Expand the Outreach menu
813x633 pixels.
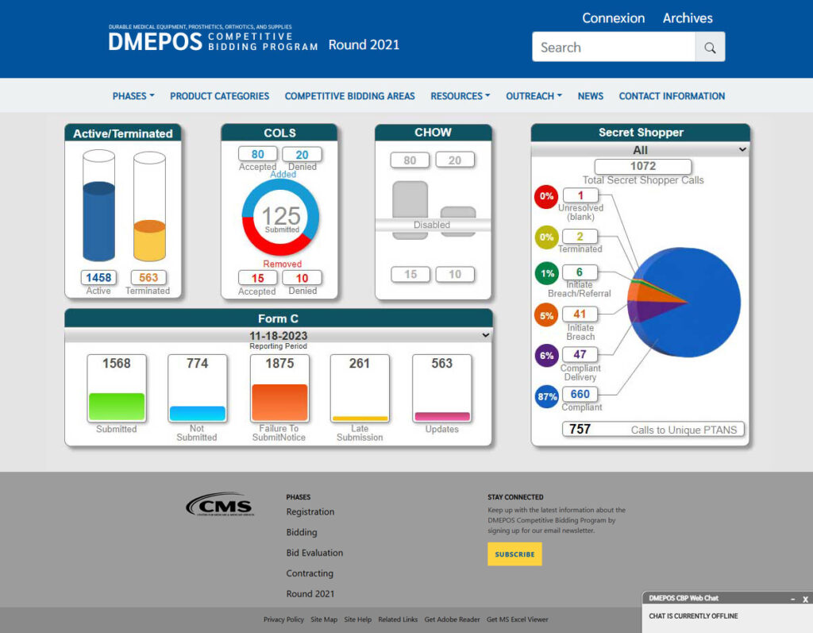click(x=534, y=96)
